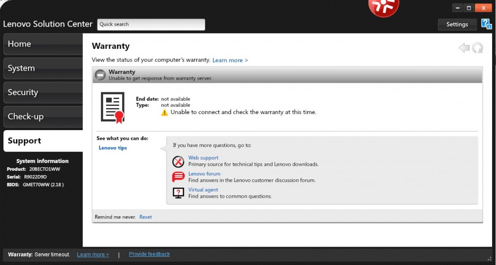Open the Settings button

(x=457, y=24)
